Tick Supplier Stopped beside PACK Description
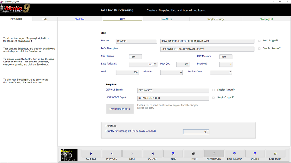The height and width of the screenshot is (163, 291). pyautogui.click(x=259, y=48)
